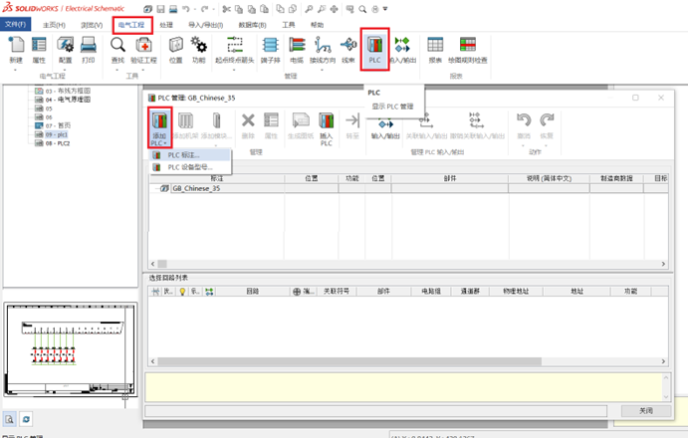Switch to the 处理 tab
Image resolution: width=688 pixels, height=438 pixels.
point(166,25)
